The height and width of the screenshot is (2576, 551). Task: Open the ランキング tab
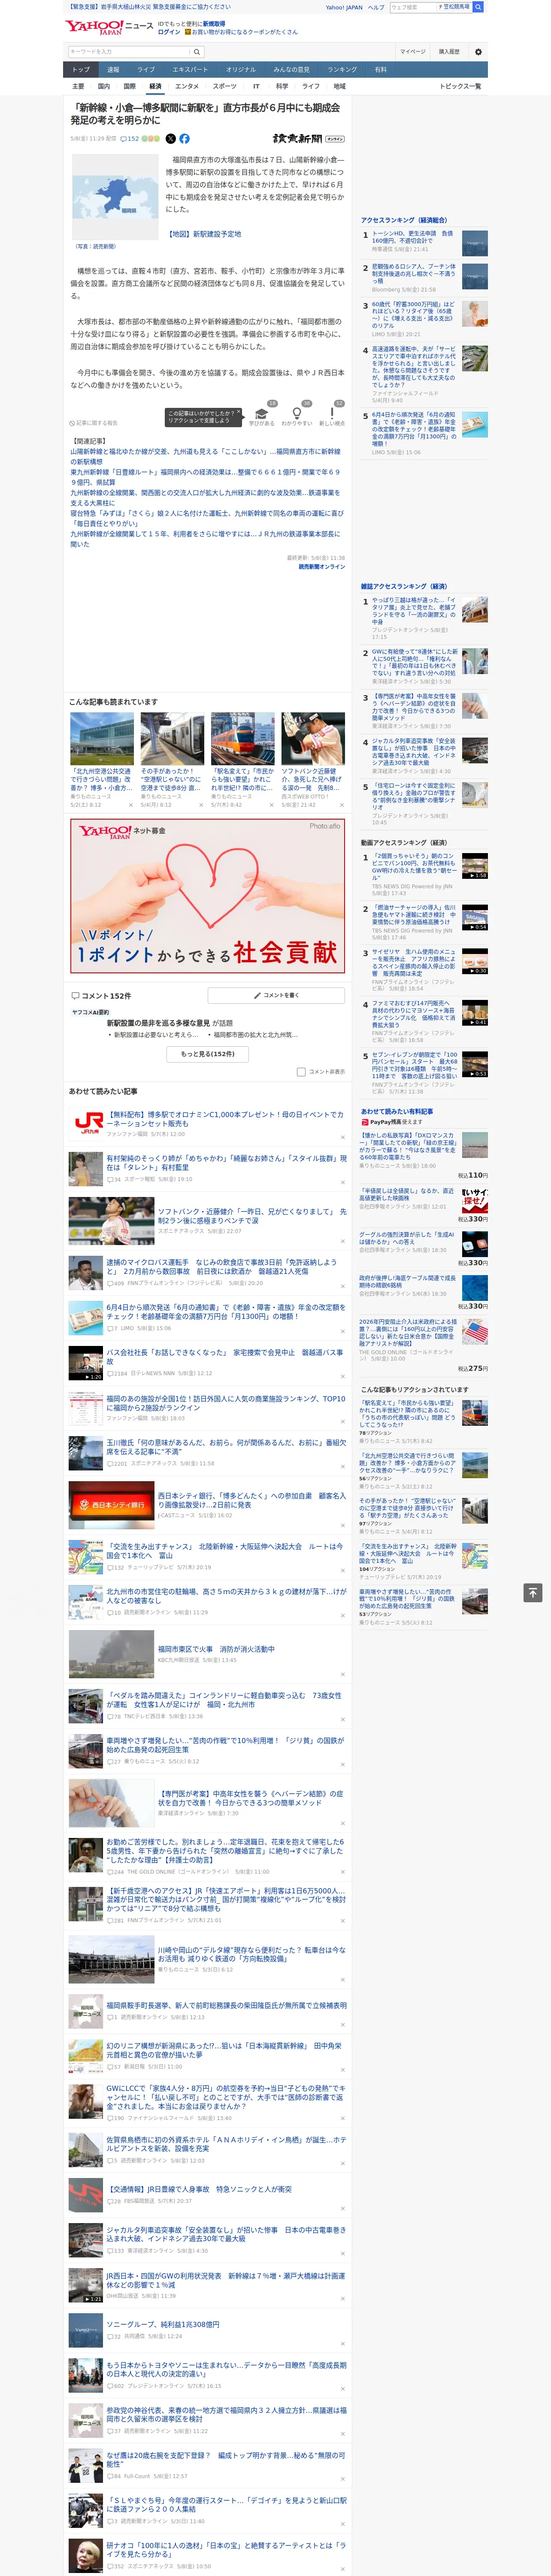(x=342, y=70)
